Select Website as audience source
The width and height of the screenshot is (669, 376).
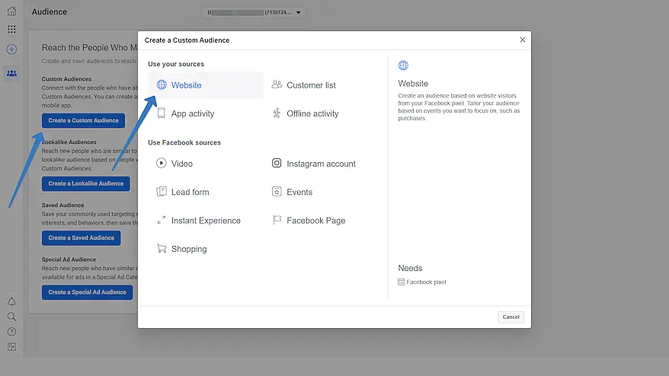click(186, 85)
